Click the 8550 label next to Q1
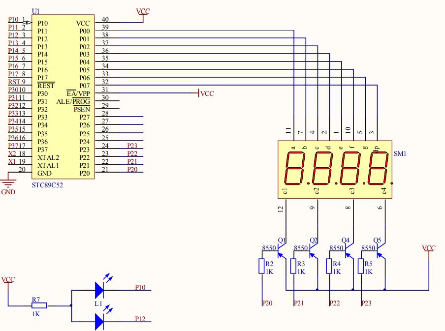The image size is (445, 331). tap(269, 248)
